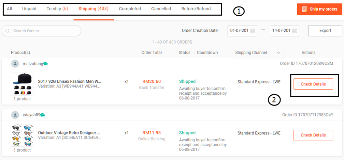The height and width of the screenshot is (160, 344).
Task: Check Details for the edayah89 order
Action: point(313,135)
